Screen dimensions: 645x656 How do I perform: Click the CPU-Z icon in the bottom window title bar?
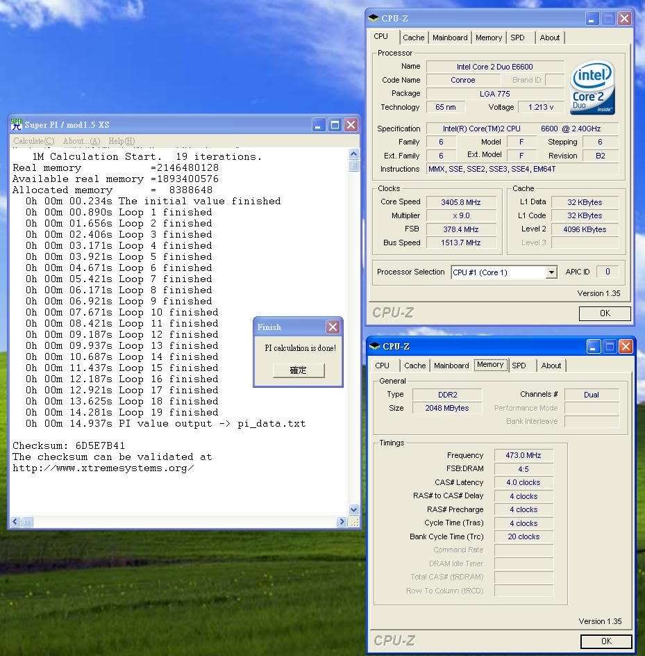(374, 346)
